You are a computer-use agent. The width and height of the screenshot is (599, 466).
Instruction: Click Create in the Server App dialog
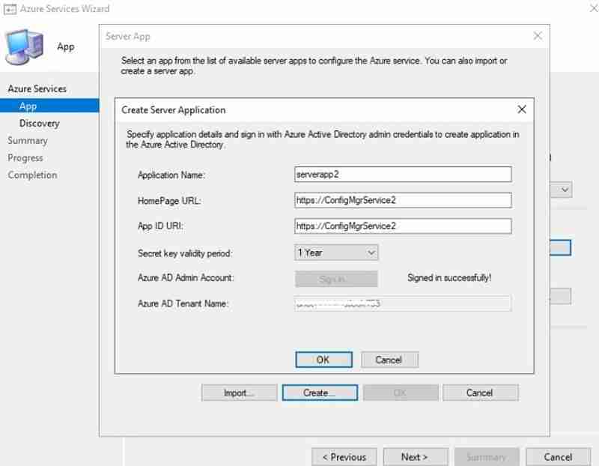320,393
